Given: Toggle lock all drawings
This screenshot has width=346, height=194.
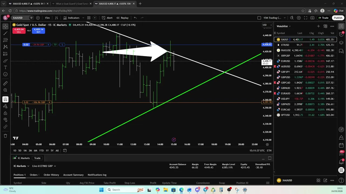Looking at the screenshot, I should (x=5, y=113).
